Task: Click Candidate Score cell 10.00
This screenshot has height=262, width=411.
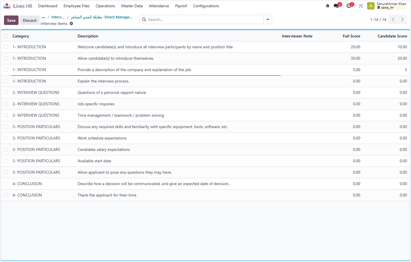Action: tap(402, 47)
